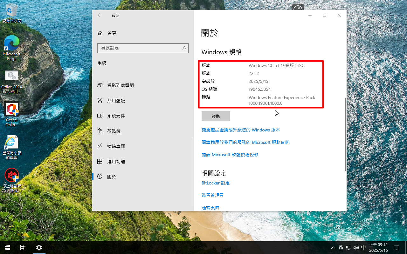Select the Office 2024 永久啟用 desktop icon
Screen dimensions: 407x254
click(x=11, y=82)
